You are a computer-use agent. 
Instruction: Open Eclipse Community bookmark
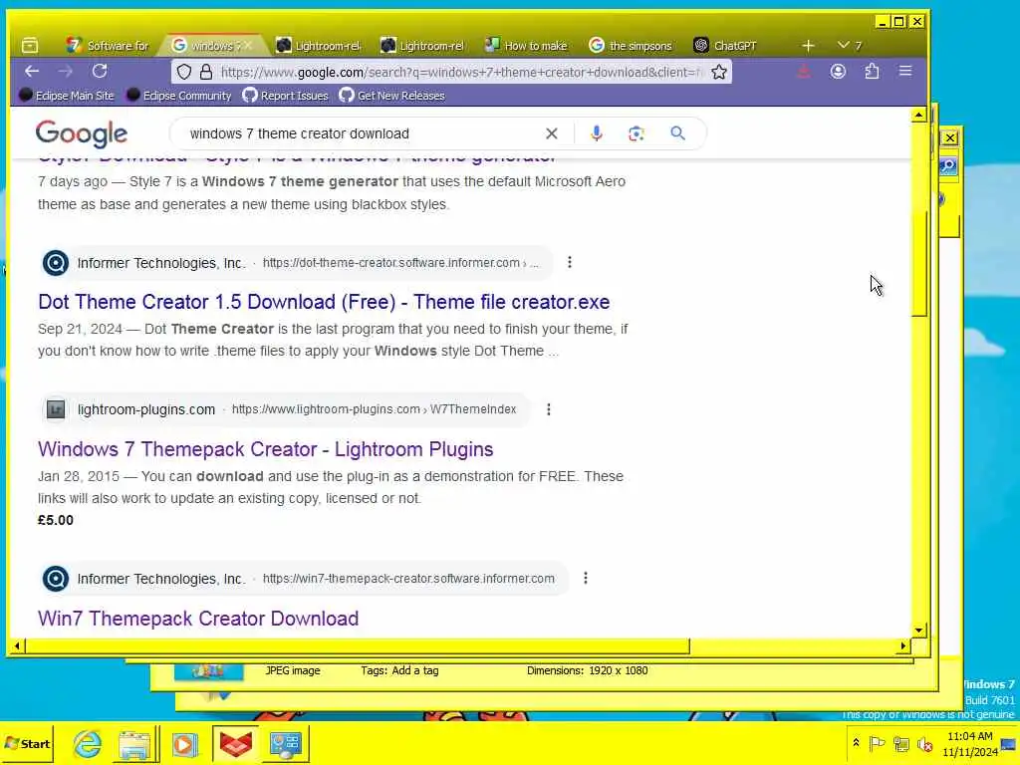pyautogui.click(x=179, y=96)
